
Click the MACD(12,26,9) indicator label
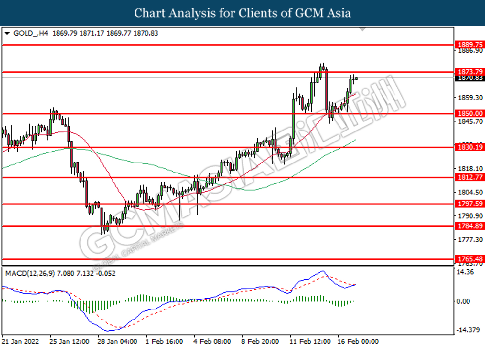60,273
